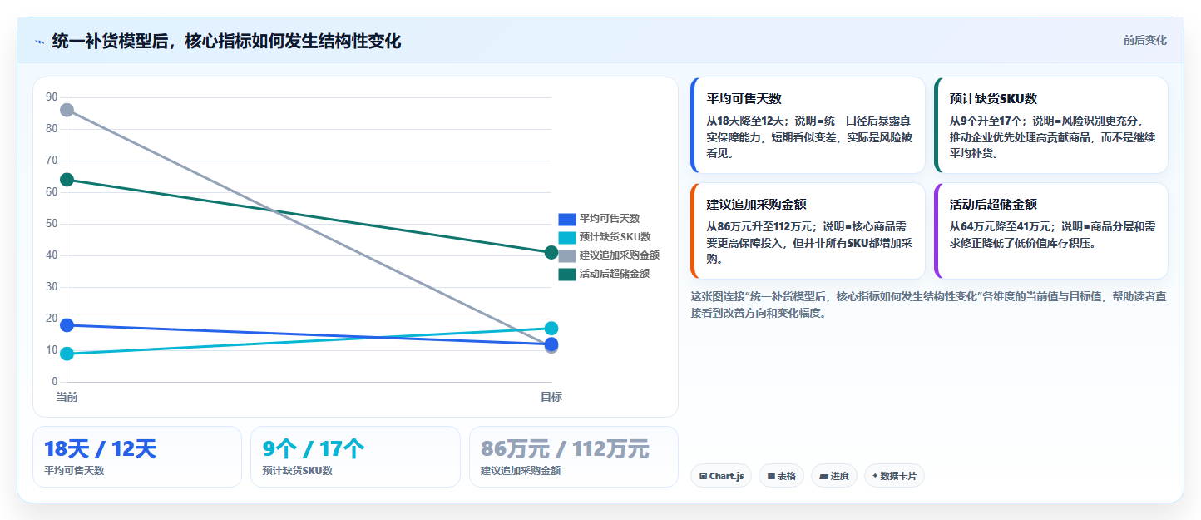Click the text 从86万元升至112万元 in card
Image resolution: width=1201 pixels, height=520 pixels.
click(x=760, y=226)
